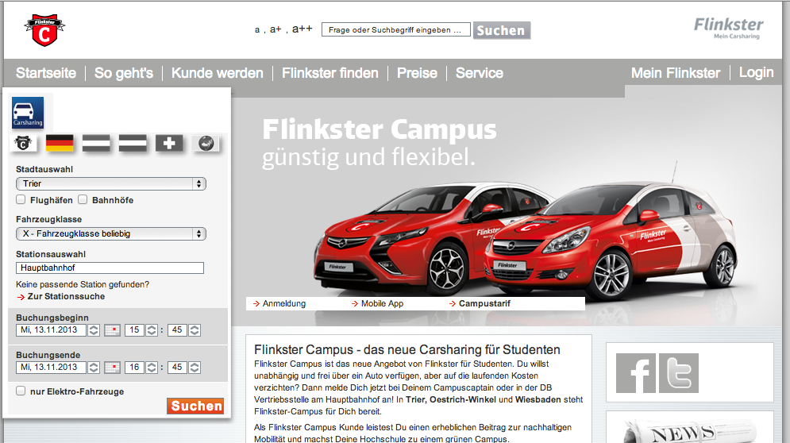The width and height of the screenshot is (790, 443).
Task: Enable nur Elektro-Fahrzeuge checkbox
Action: [21, 391]
